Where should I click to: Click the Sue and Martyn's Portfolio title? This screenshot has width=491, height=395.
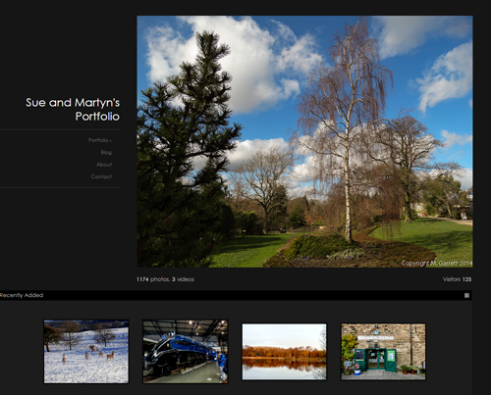tap(73, 109)
